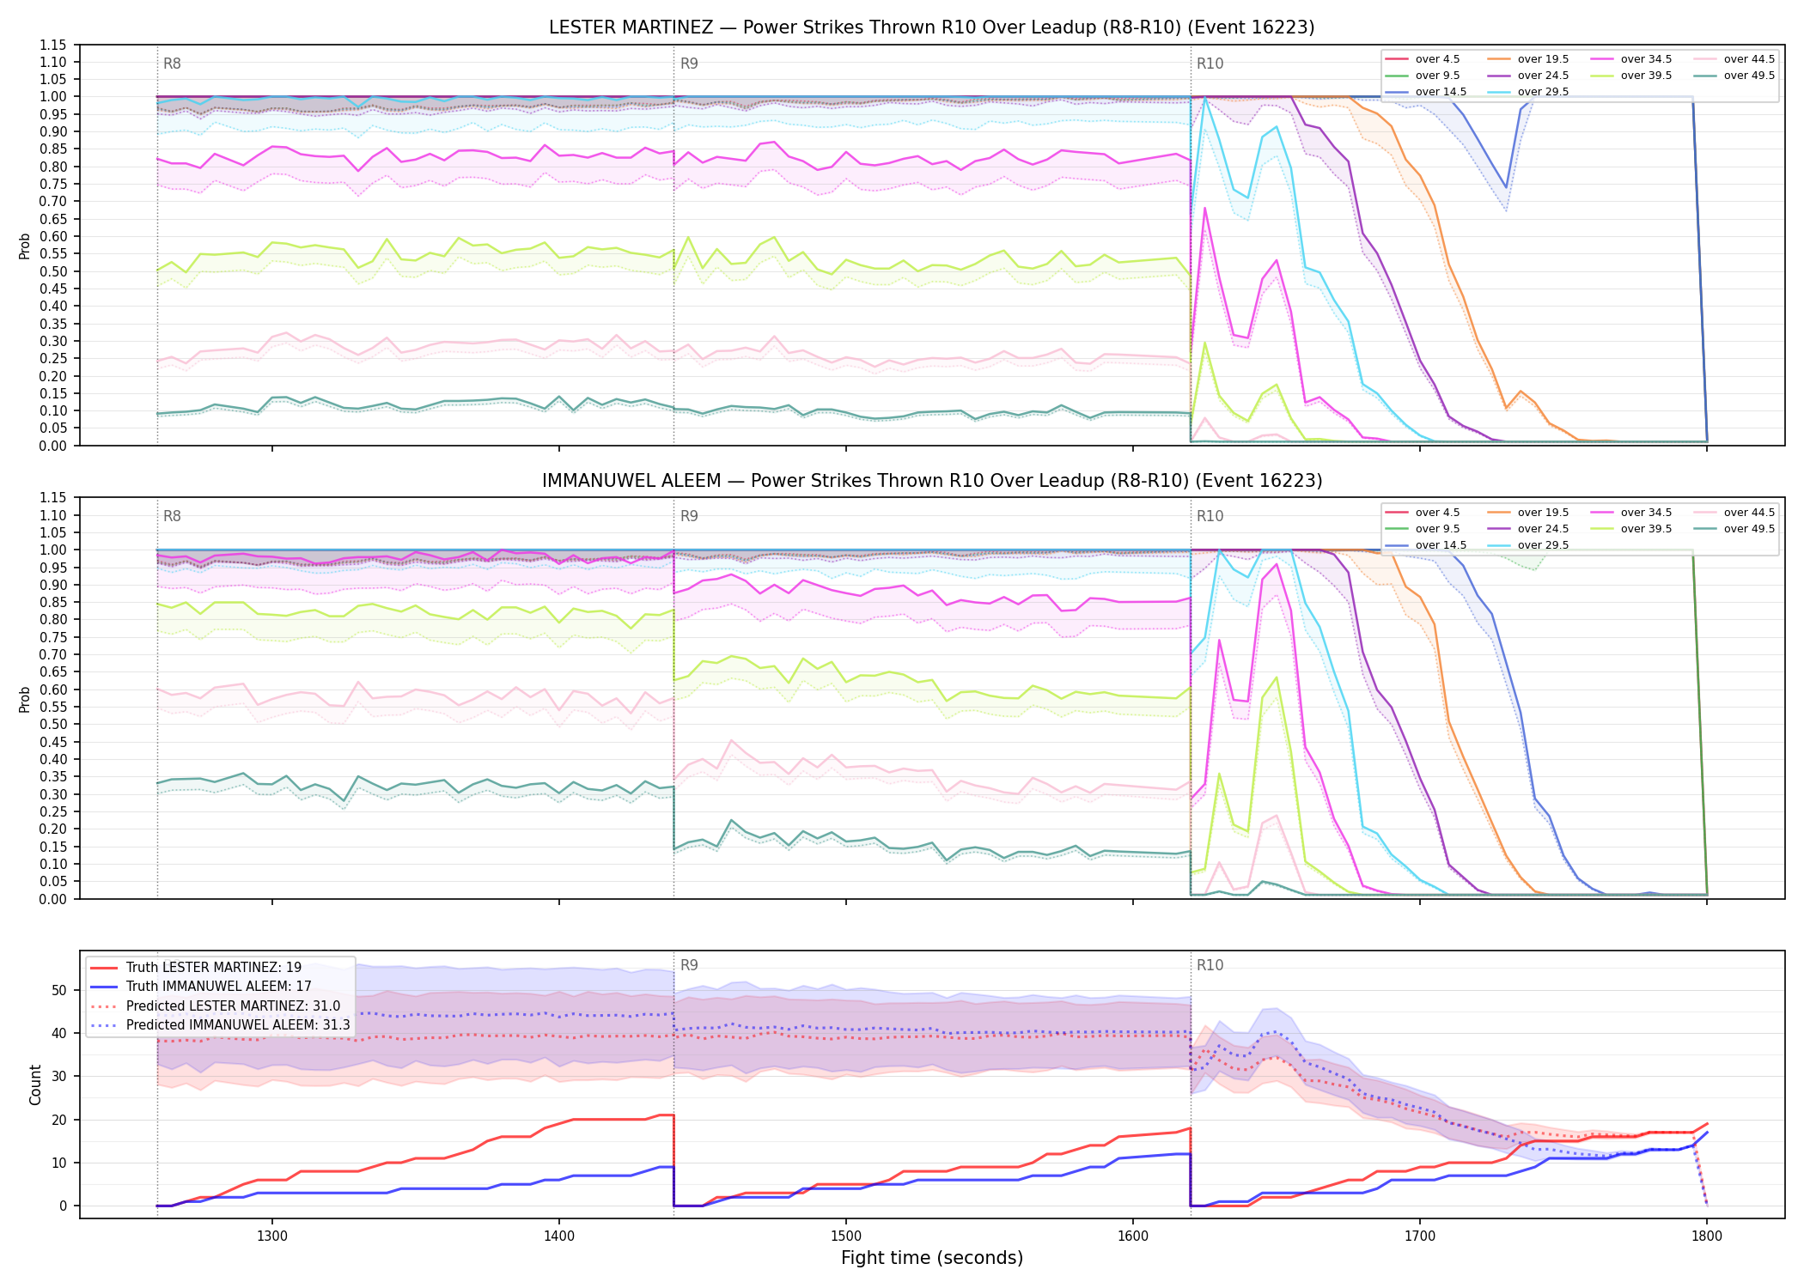Click the R9 marker in Lester Martinez chart
This screenshot has width=1804, height=1288.
[689, 64]
